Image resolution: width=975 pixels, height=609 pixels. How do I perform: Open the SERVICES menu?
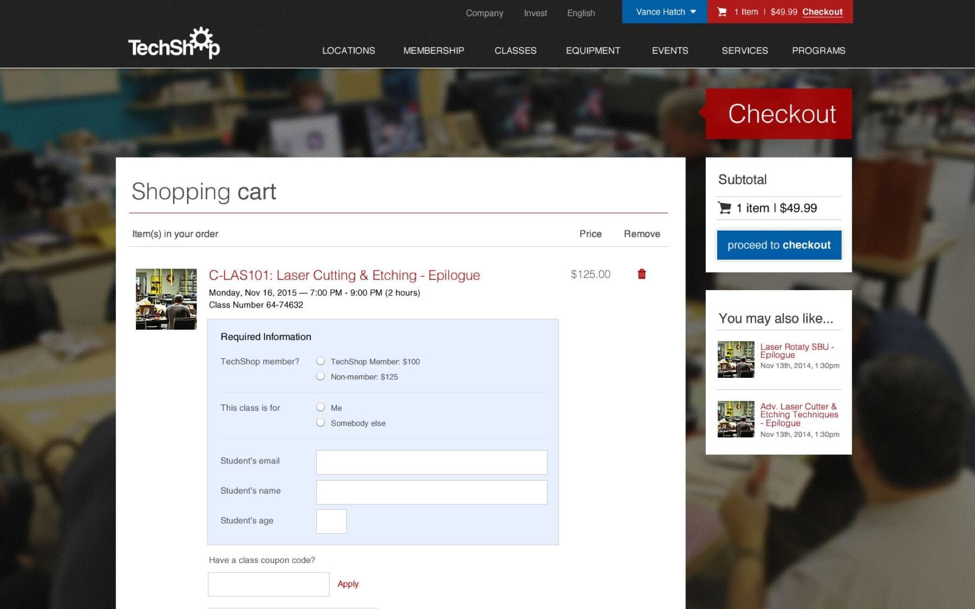pyautogui.click(x=745, y=50)
